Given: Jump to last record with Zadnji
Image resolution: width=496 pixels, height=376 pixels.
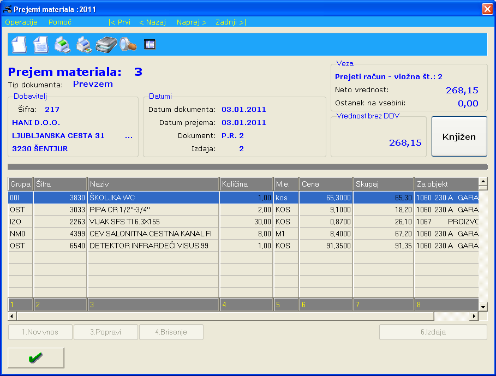Looking at the screenshot, I should (x=230, y=22).
